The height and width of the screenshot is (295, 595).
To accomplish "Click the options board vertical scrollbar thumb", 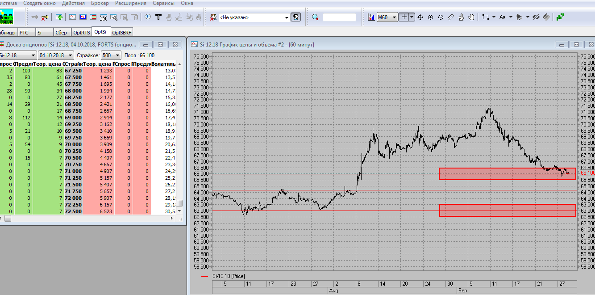I will click(x=179, y=203).
